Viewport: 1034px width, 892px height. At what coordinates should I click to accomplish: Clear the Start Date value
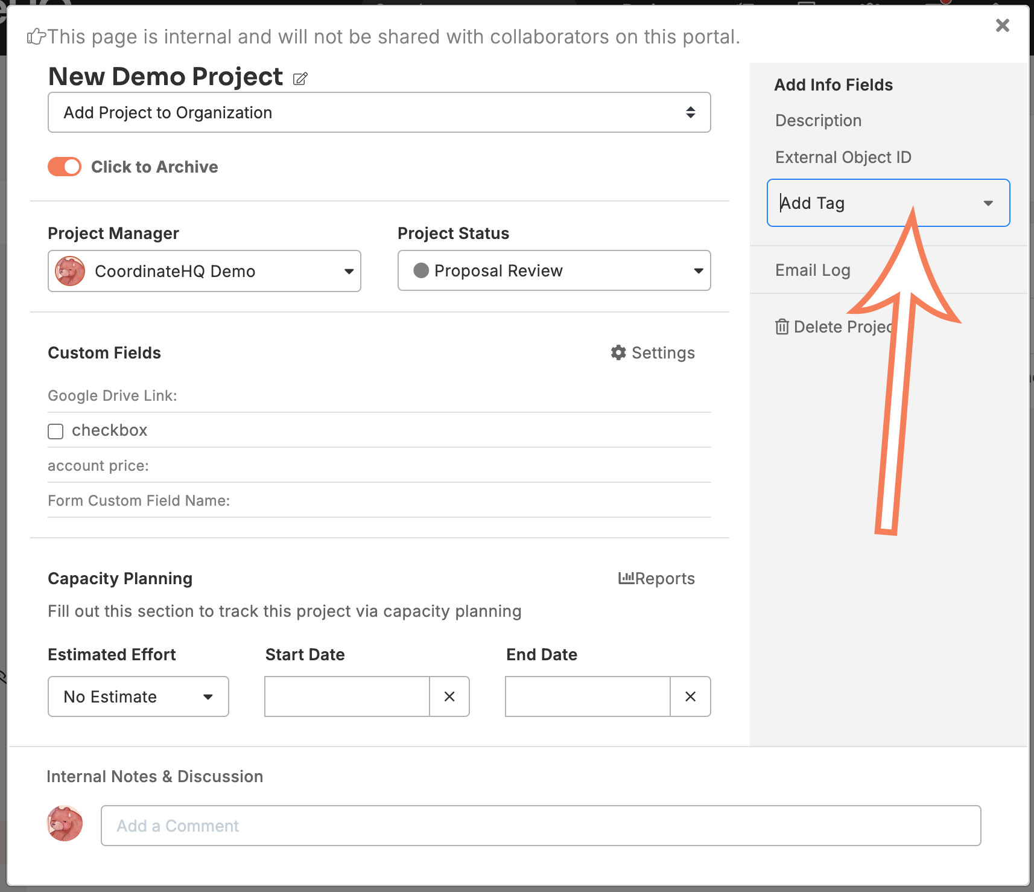coord(449,696)
